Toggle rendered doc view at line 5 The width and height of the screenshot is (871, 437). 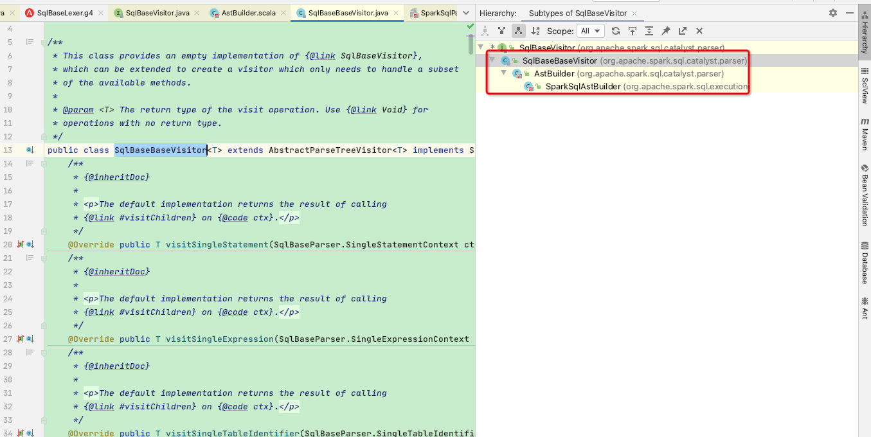[x=30, y=42]
